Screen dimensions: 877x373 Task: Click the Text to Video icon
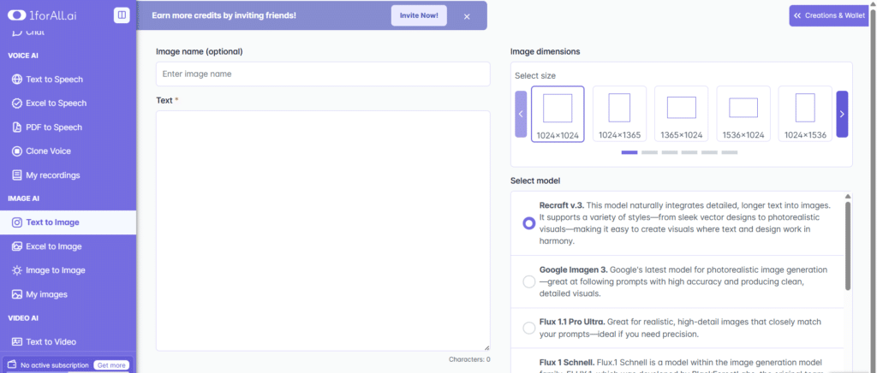[x=17, y=342]
